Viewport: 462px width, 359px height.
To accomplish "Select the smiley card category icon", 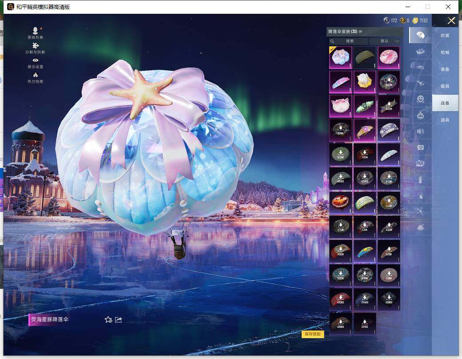I will click(x=420, y=147).
